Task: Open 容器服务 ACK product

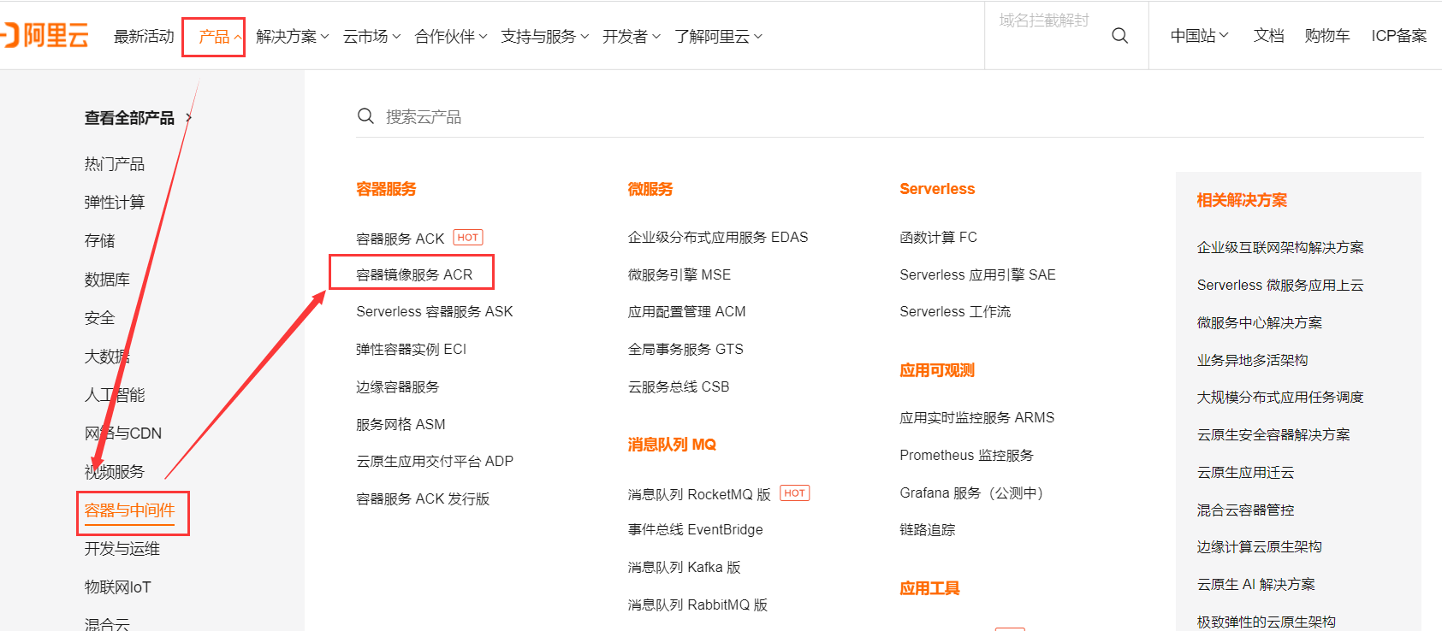Action: click(x=401, y=239)
